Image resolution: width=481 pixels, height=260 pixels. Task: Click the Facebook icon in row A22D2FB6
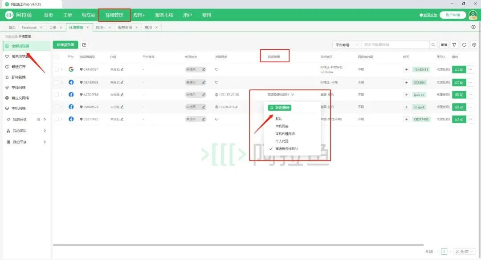[x=71, y=95]
